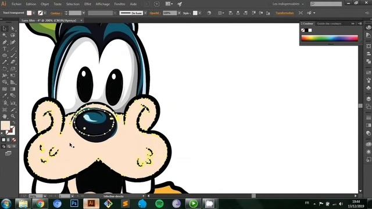372x209 pixels.
Task: Open the fill swatch dropdown in control bar
Action: tap(34, 13)
